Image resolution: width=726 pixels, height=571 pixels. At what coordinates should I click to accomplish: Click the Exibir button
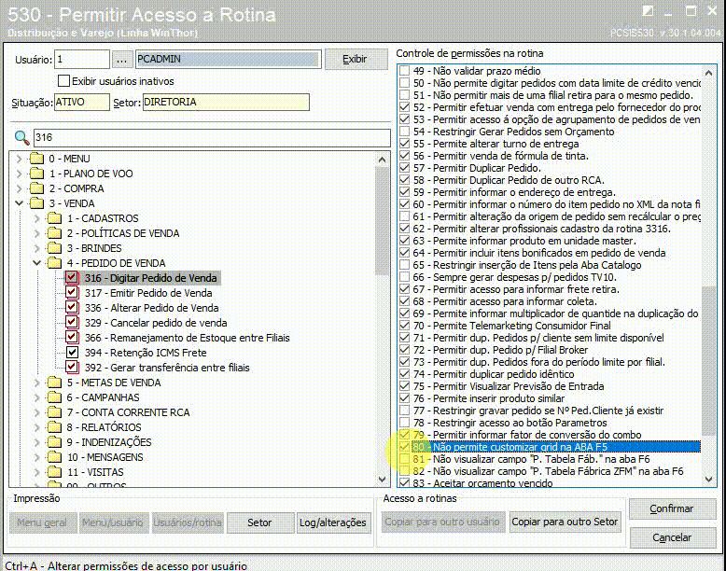click(x=356, y=60)
